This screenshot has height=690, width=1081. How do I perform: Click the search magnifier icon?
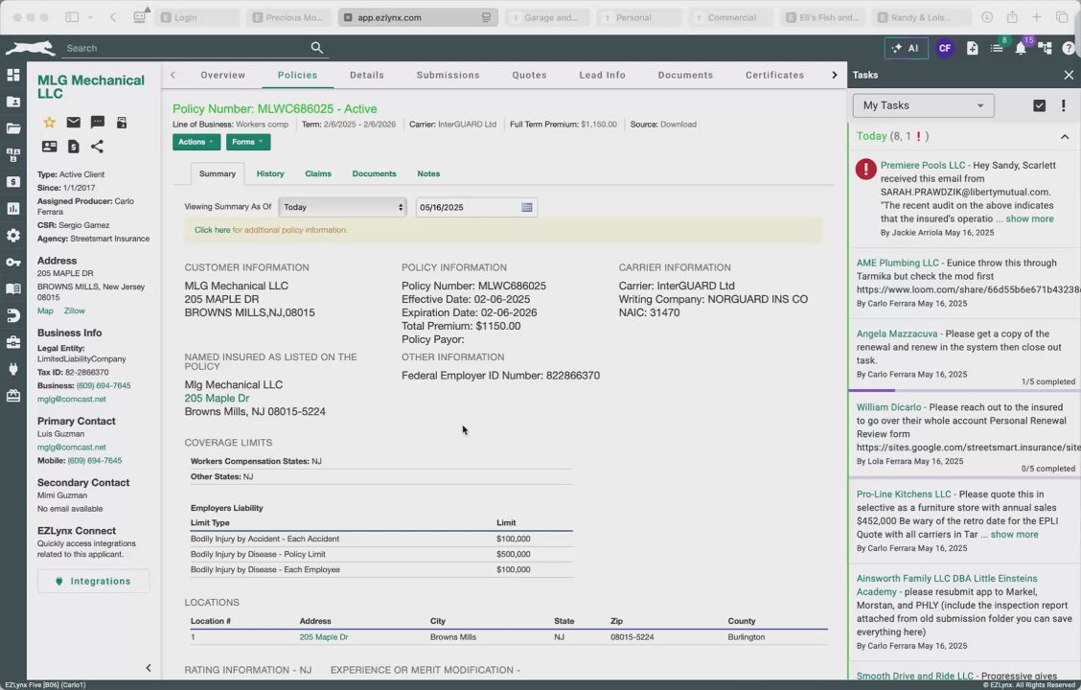(x=316, y=48)
